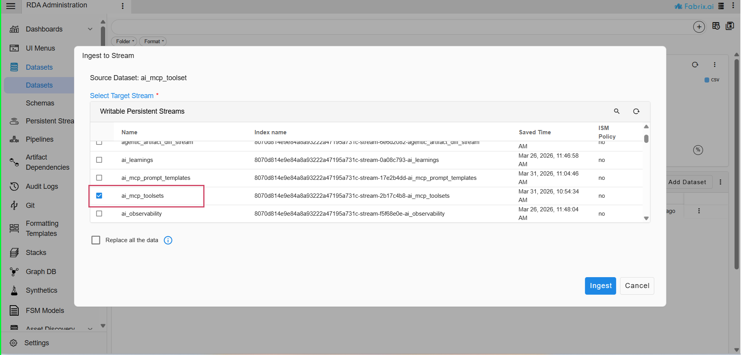Image resolution: width=745 pixels, height=355 pixels.
Task: Open the Format filter dropdown
Action: (153, 41)
